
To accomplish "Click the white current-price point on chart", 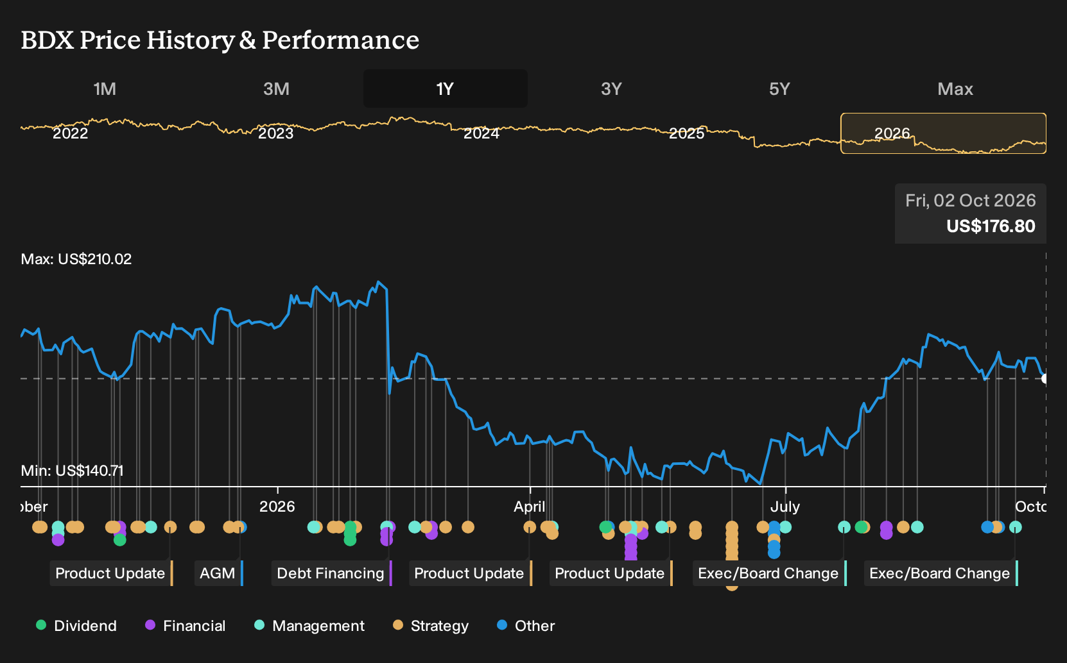I will click(1045, 378).
